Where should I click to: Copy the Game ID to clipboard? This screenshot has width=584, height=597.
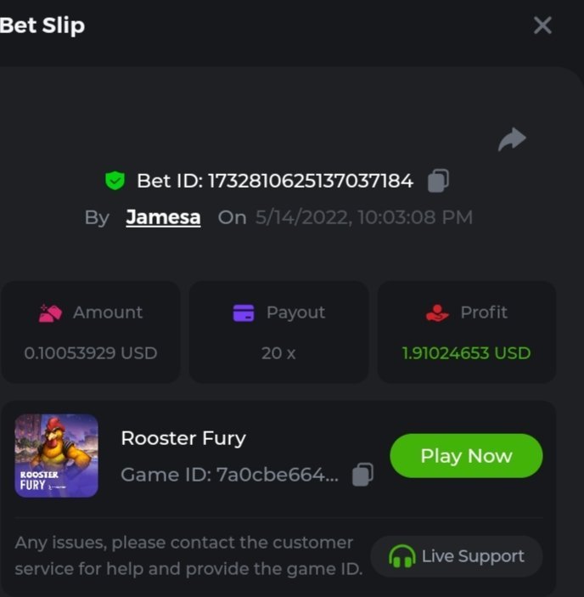[362, 474]
